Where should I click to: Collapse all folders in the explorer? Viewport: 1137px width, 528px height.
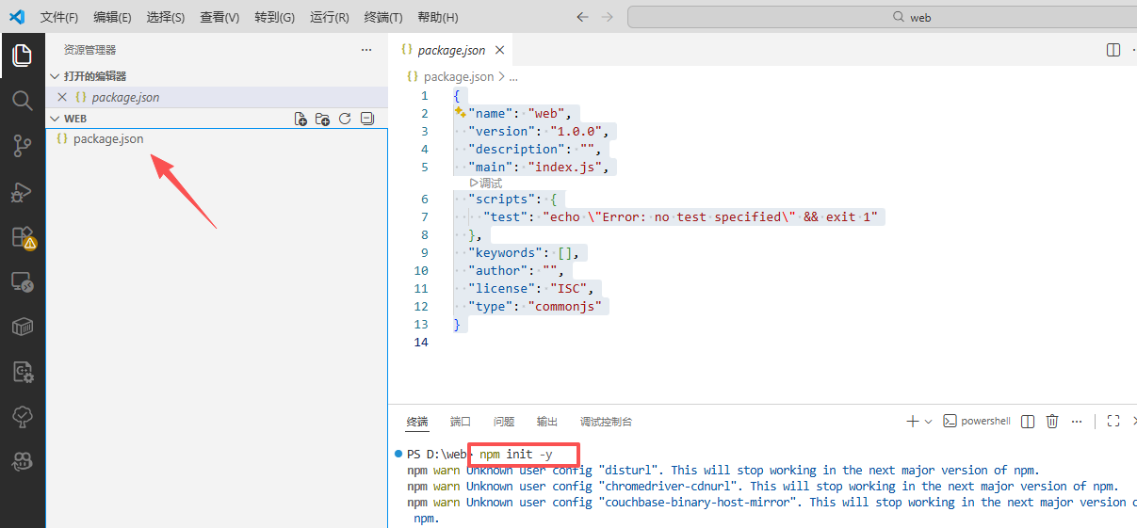367,120
